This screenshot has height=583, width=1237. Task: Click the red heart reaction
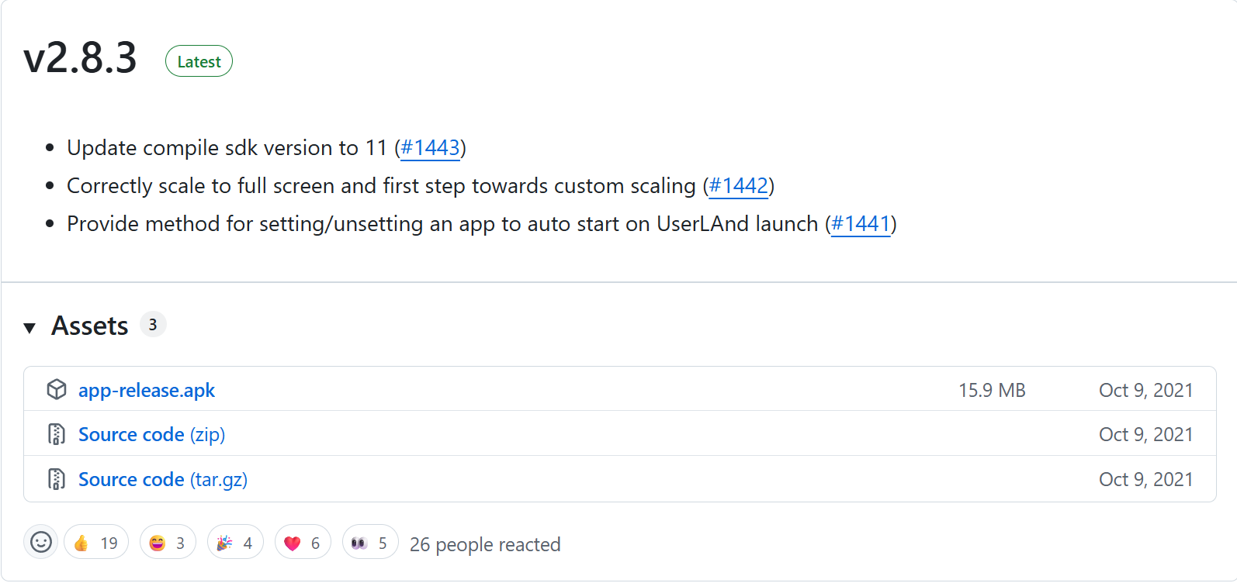303,543
